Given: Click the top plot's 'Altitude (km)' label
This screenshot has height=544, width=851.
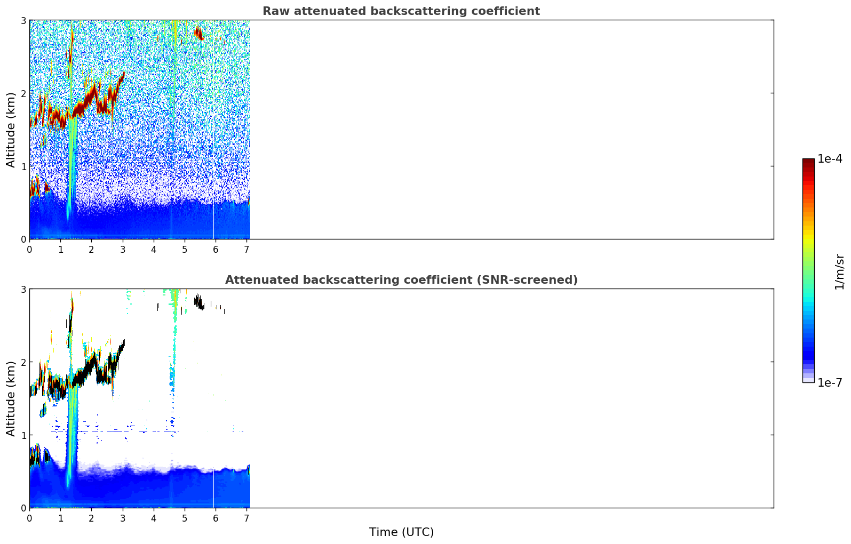Looking at the screenshot, I should 11,130.
